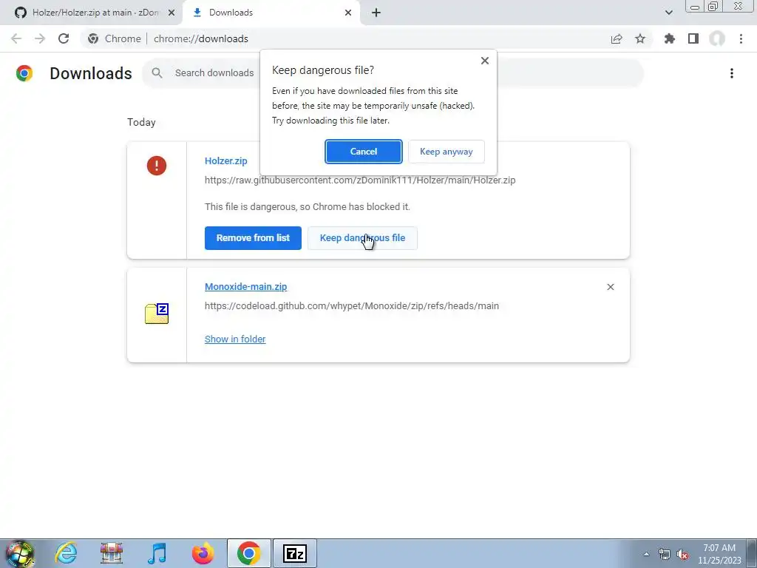Share this page icon

pyautogui.click(x=617, y=38)
